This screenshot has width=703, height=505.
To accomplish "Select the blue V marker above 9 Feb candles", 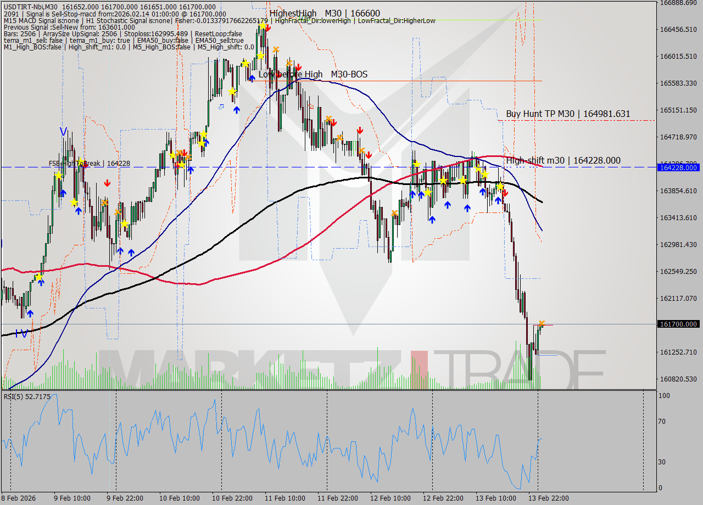I will point(63,132).
